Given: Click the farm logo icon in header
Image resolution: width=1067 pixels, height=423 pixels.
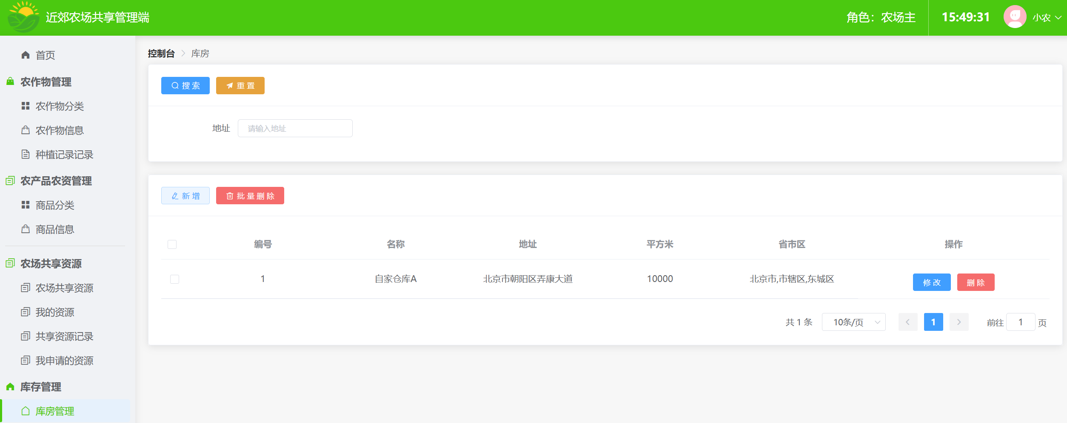Looking at the screenshot, I should click(x=24, y=17).
